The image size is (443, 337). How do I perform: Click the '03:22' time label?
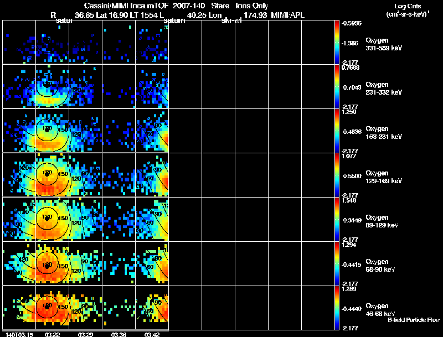52,334
